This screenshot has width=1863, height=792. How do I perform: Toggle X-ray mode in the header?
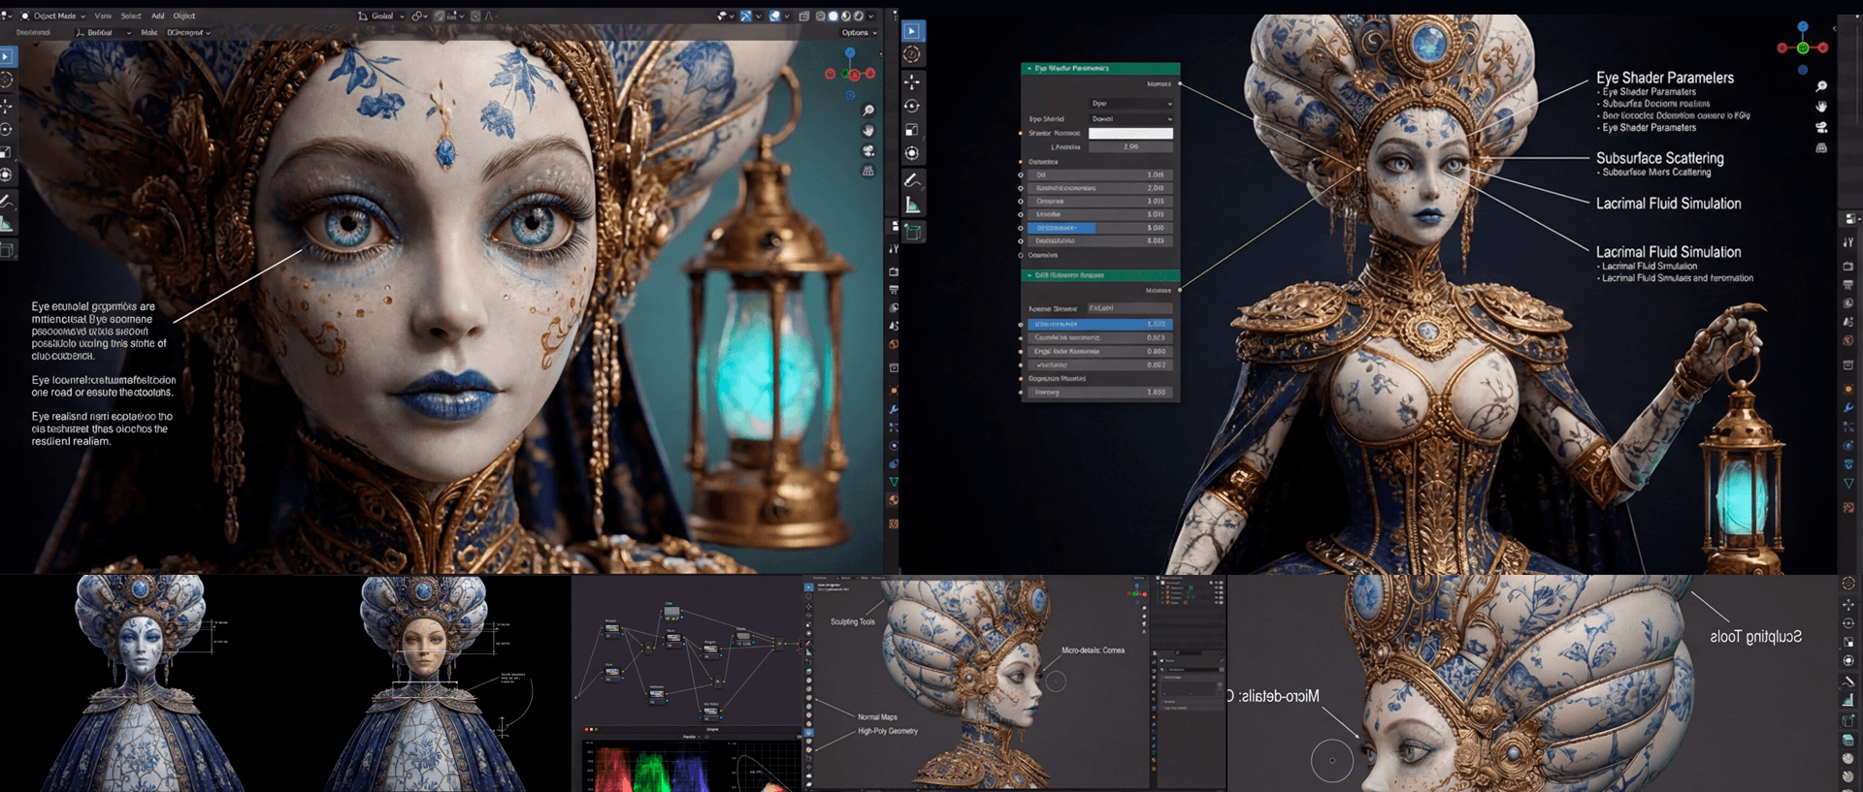point(804,16)
